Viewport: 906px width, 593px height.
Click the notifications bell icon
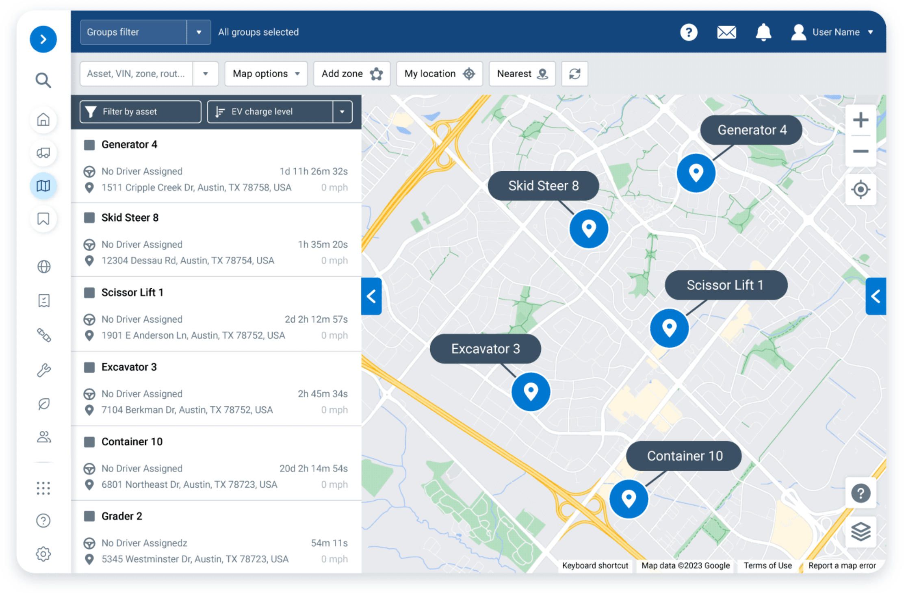pyautogui.click(x=763, y=33)
